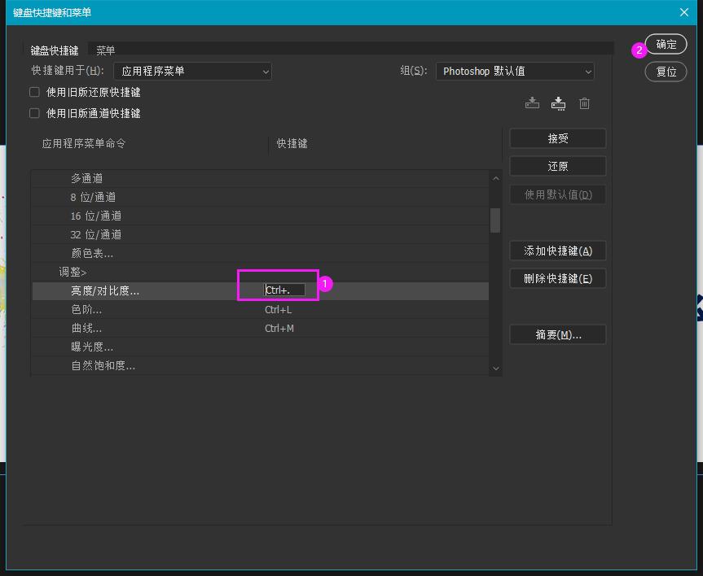Click the command list scrollbar thumb

click(495, 220)
